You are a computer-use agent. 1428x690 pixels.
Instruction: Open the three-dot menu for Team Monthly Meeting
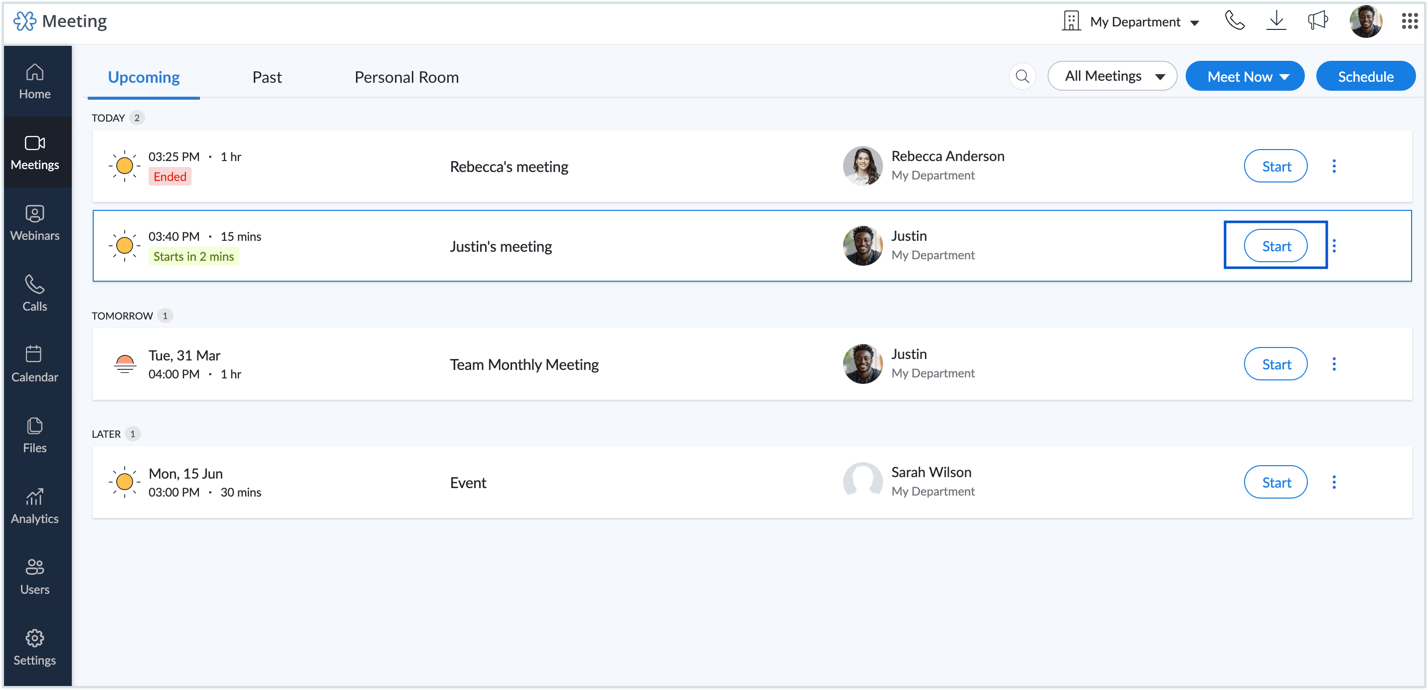(1334, 364)
